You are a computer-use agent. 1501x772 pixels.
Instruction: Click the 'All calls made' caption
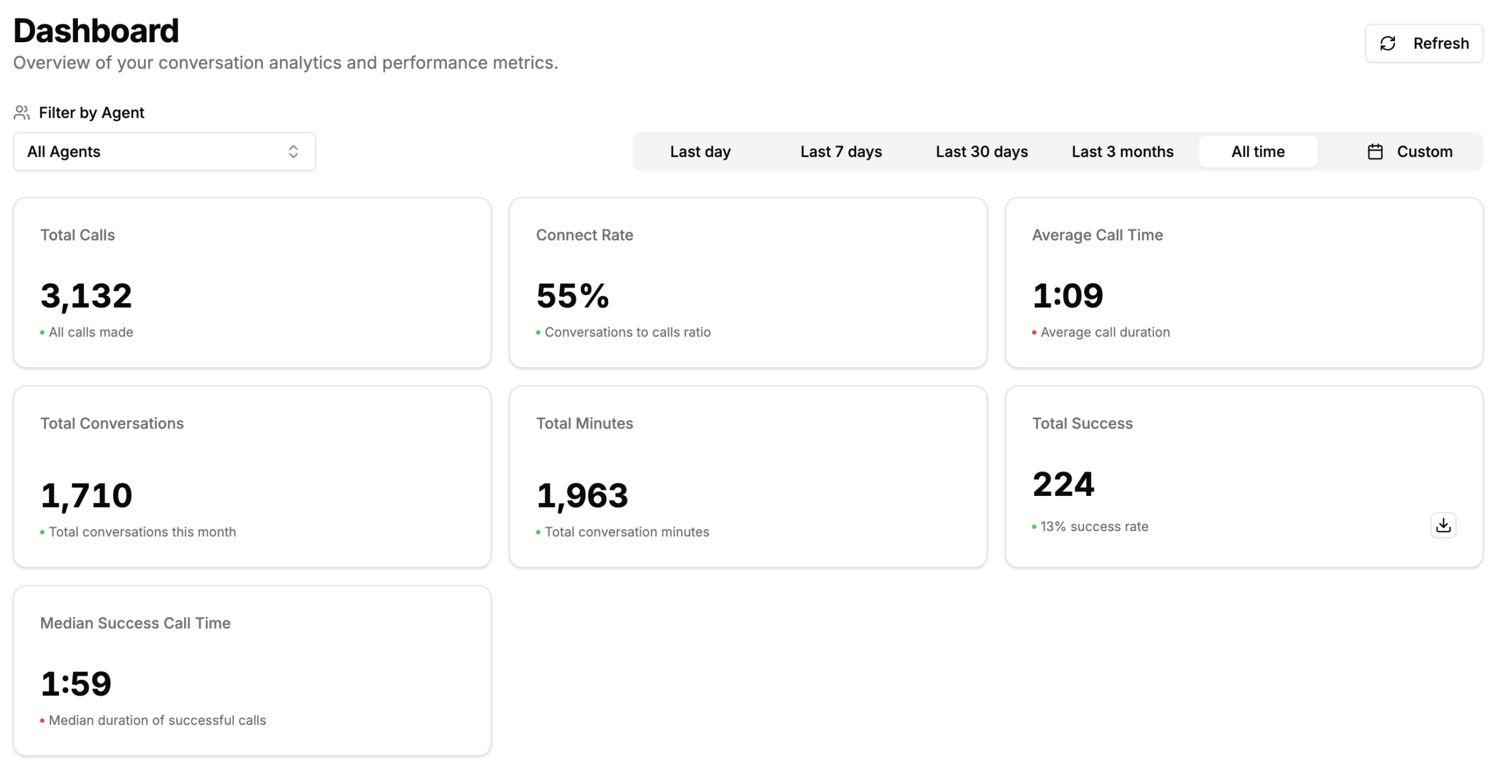pos(91,332)
